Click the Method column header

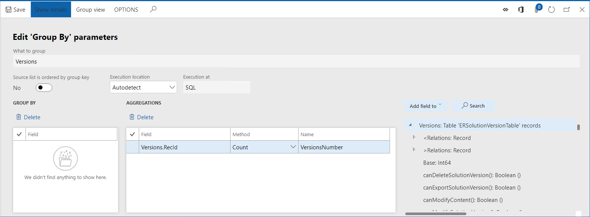(264, 134)
